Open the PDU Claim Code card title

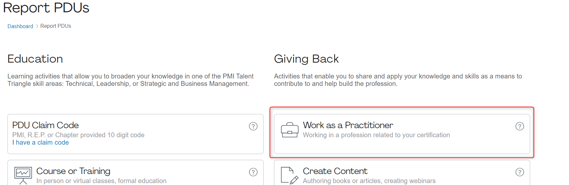pyautogui.click(x=45, y=125)
